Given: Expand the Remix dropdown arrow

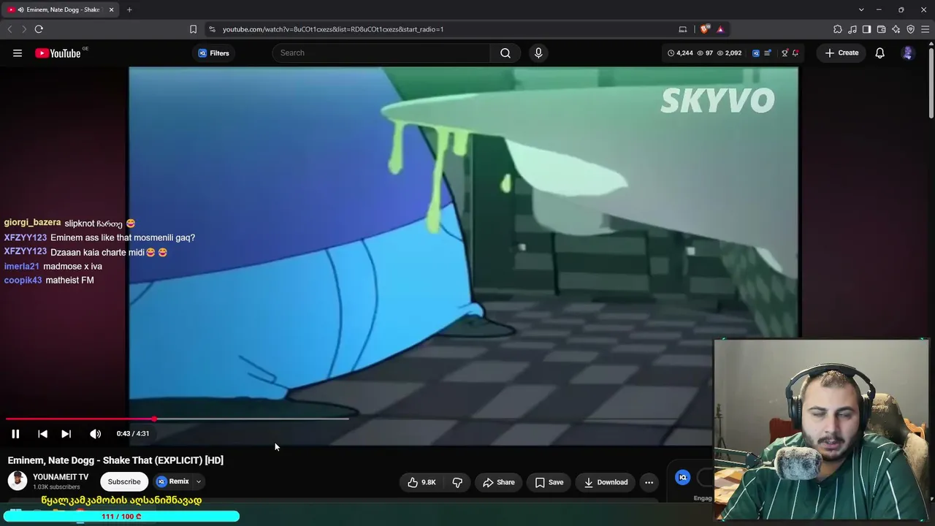Looking at the screenshot, I should 198,481.
